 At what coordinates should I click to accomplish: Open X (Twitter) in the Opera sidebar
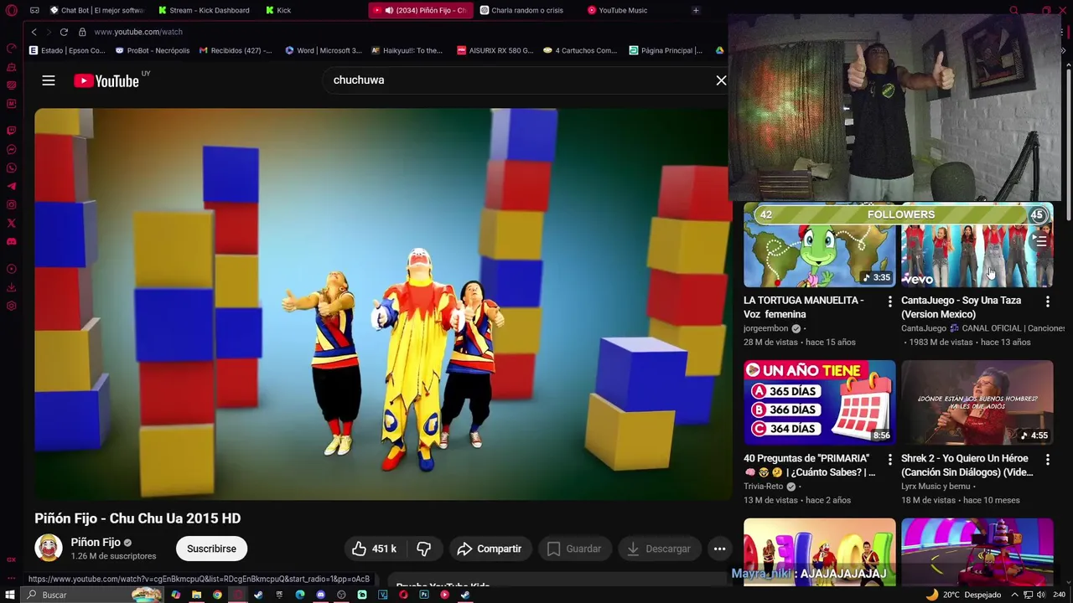coord(11,224)
